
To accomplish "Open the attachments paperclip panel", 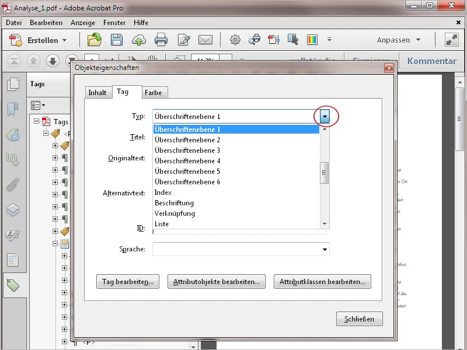I will [x=13, y=184].
